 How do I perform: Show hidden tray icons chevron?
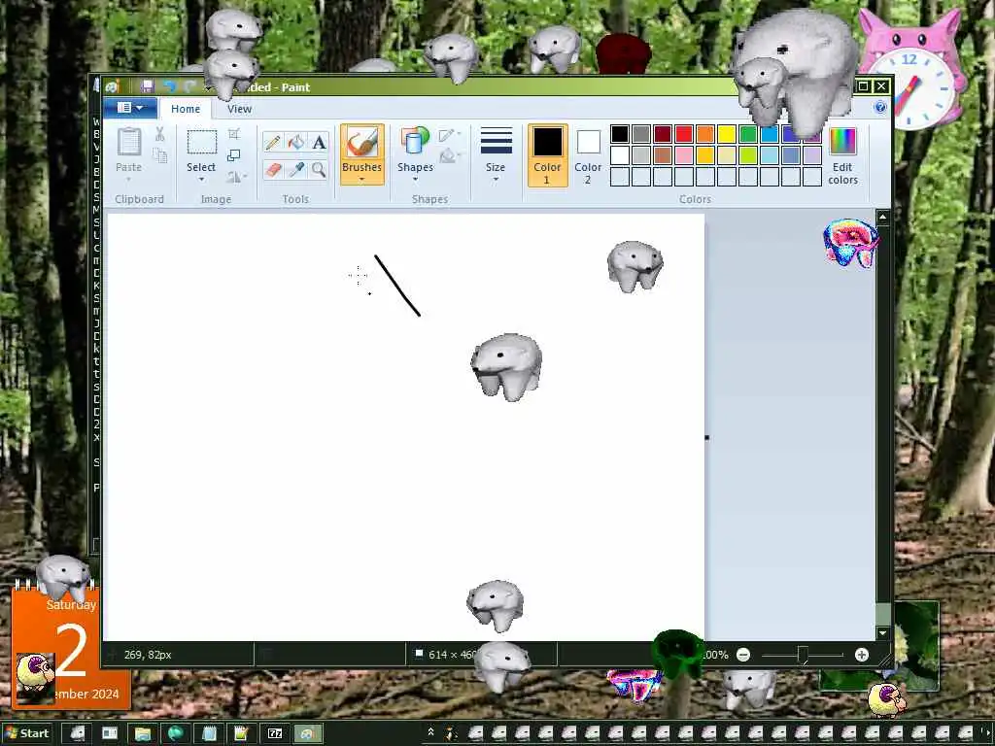pos(430,732)
